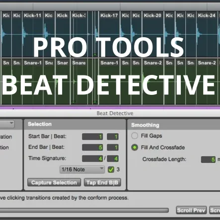Click the 'Start Bar | Beat:' label
The width and height of the screenshot is (220, 220).
[x=47, y=137]
